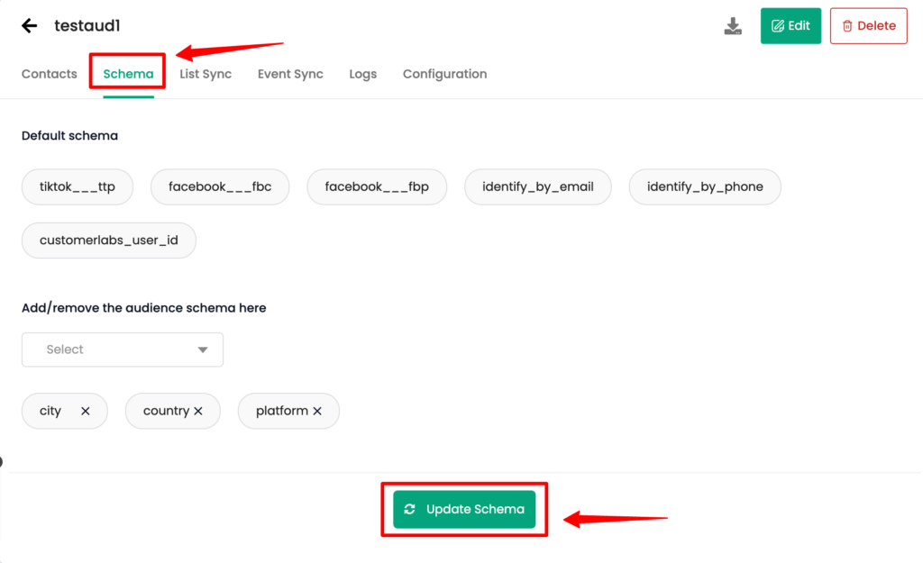This screenshot has width=923, height=563.
Task: Switch to the Contacts tab
Action: [x=50, y=74]
